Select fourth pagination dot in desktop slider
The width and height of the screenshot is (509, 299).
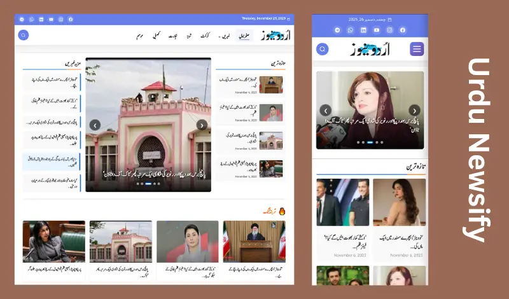[x=155, y=184]
